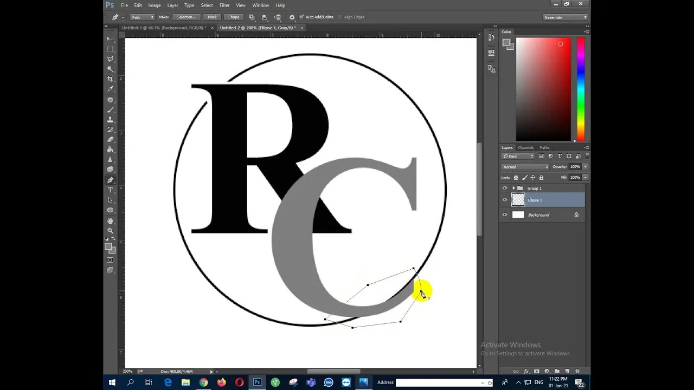The height and width of the screenshot is (390, 694).
Task: Select the Direct Selection arrow tool
Action: tap(111, 200)
